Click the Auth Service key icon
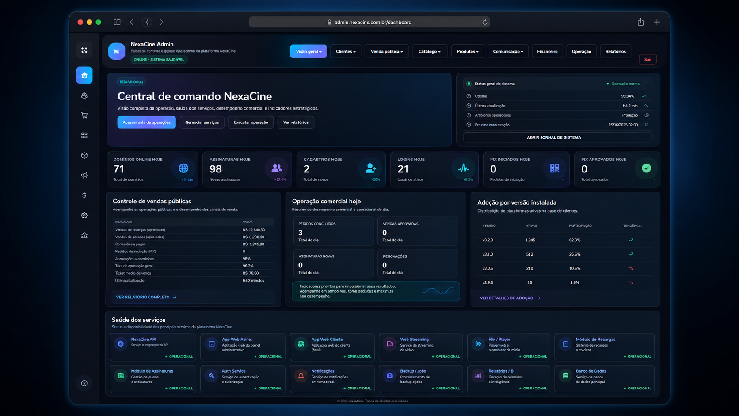This screenshot has height=416, width=739. [211, 375]
